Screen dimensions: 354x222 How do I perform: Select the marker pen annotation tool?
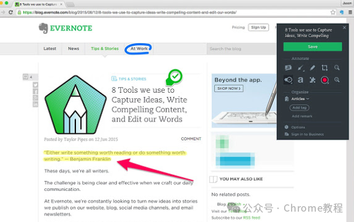312,68
